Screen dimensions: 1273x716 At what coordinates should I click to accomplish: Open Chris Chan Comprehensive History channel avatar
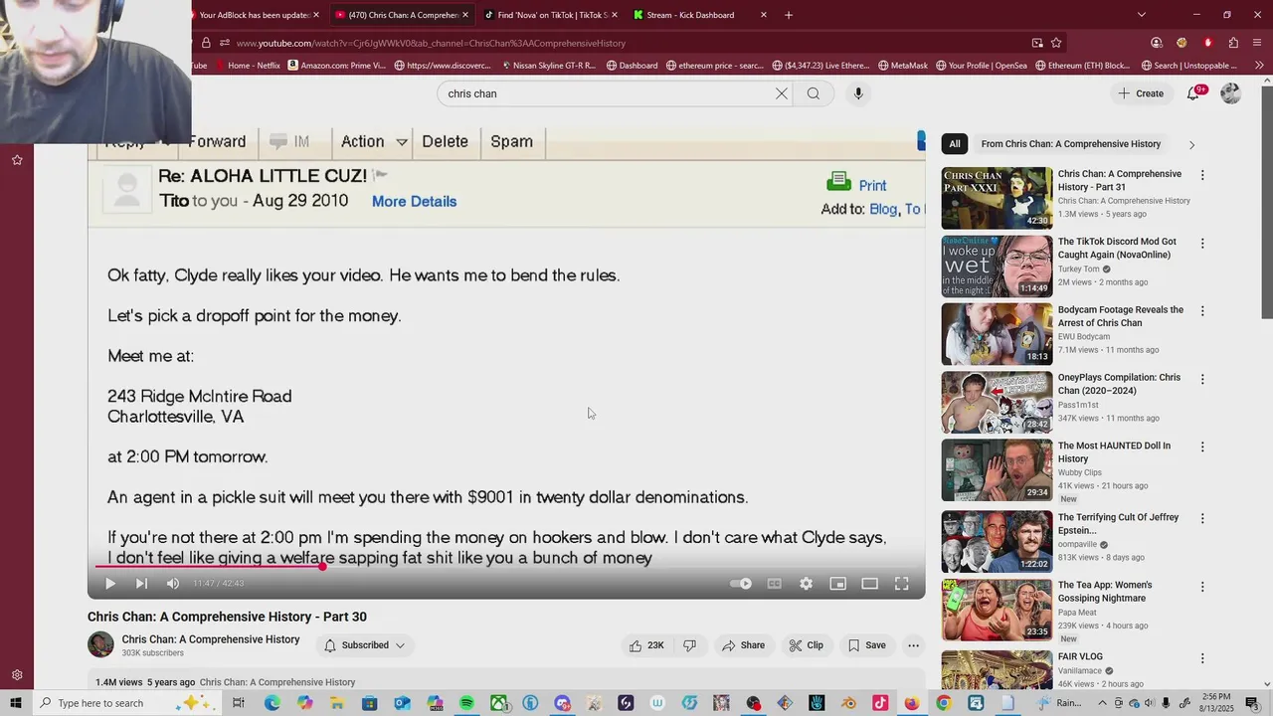(x=100, y=644)
